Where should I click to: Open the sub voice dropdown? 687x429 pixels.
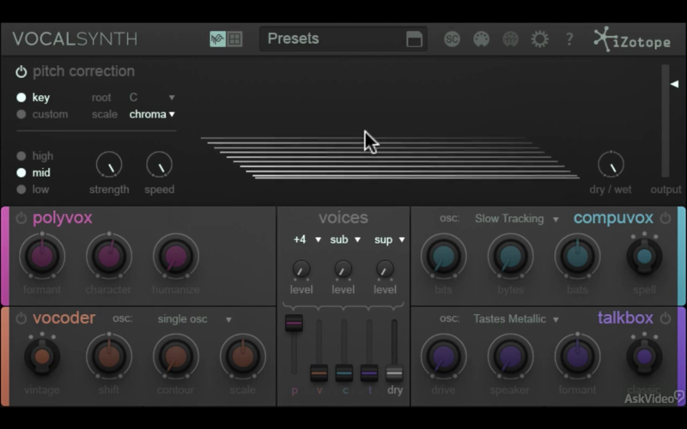click(x=345, y=239)
